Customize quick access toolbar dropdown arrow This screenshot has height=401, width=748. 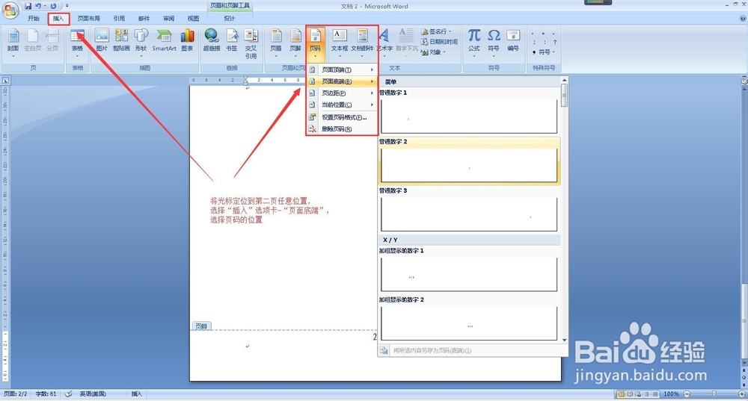pos(67,6)
